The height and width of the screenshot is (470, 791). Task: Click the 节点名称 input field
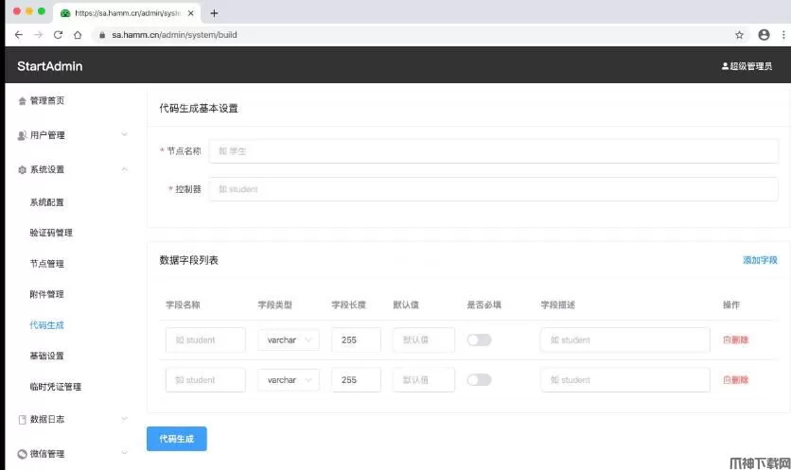493,150
